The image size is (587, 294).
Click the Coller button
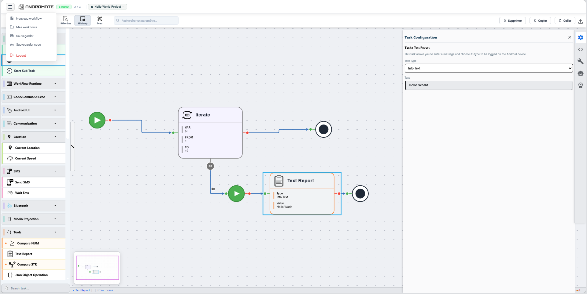[565, 21]
